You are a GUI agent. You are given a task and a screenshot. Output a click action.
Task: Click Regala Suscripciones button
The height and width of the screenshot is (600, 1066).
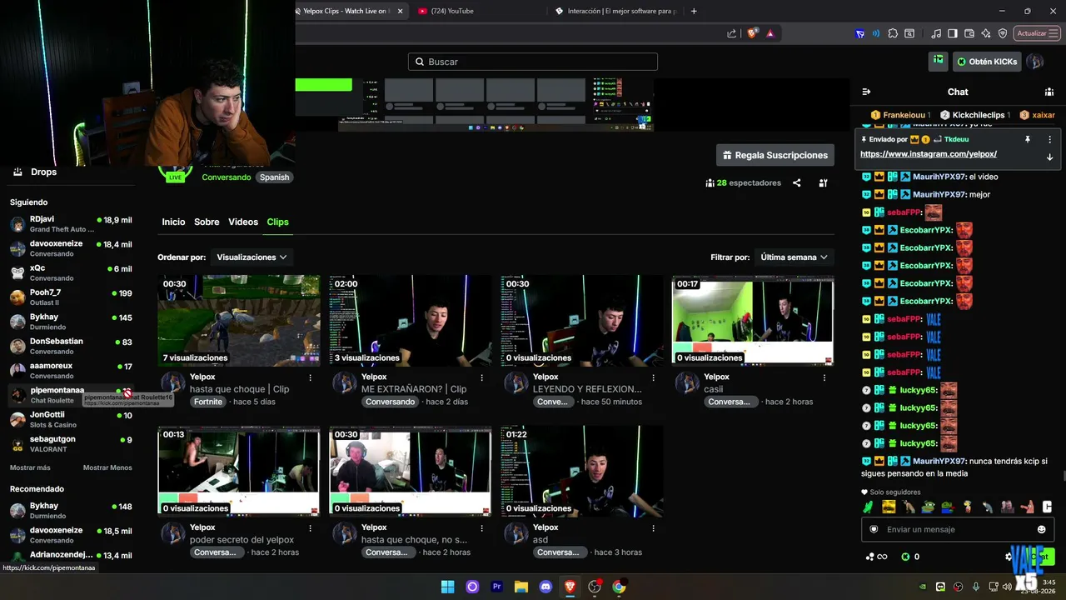pyautogui.click(x=775, y=155)
